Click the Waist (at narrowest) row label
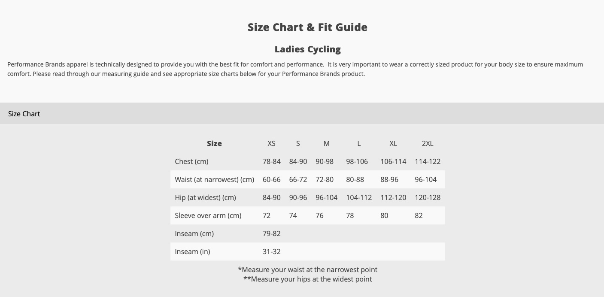Screen dimensions: 604x297 coord(214,179)
